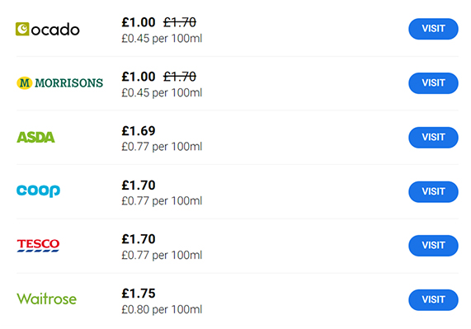Visit the Morrisons store offer

(x=433, y=83)
